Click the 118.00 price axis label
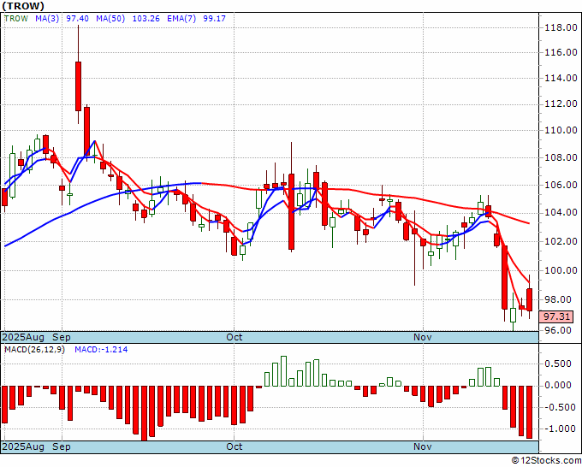The height and width of the screenshot is (467, 582). (561, 27)
